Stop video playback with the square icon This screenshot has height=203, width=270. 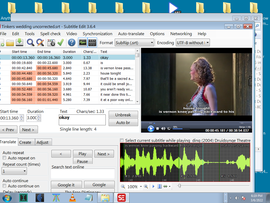[x=158, y=129]
